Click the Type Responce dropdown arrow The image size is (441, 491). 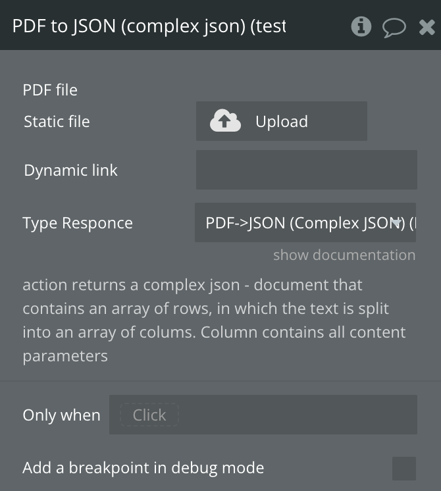point(396,222)
